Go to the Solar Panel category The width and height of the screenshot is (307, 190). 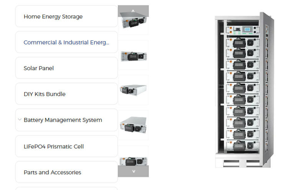(66, 68)
